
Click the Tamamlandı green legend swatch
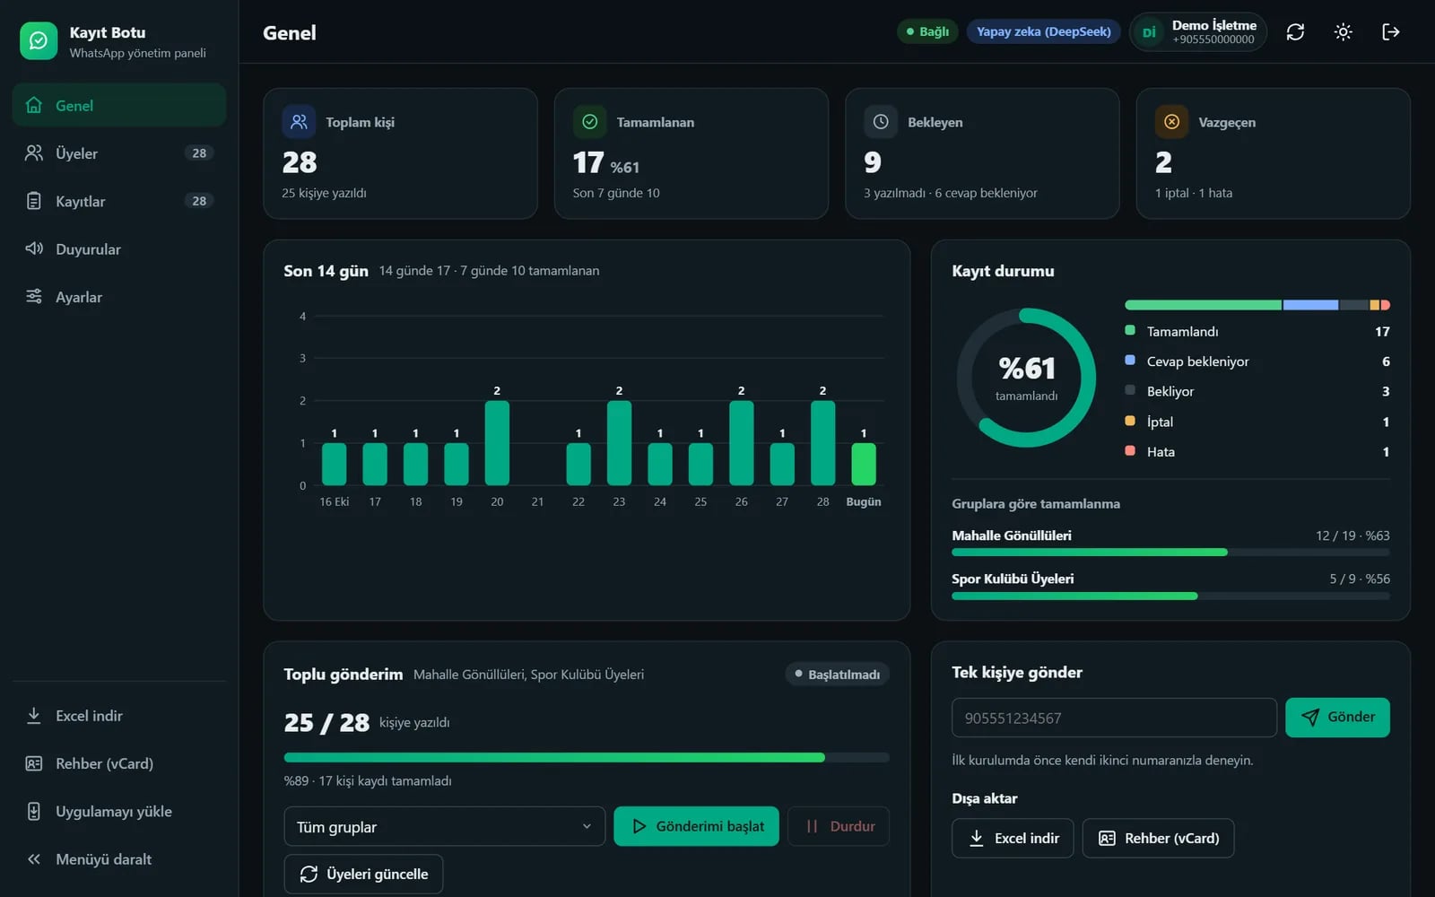pos(1130,330)
